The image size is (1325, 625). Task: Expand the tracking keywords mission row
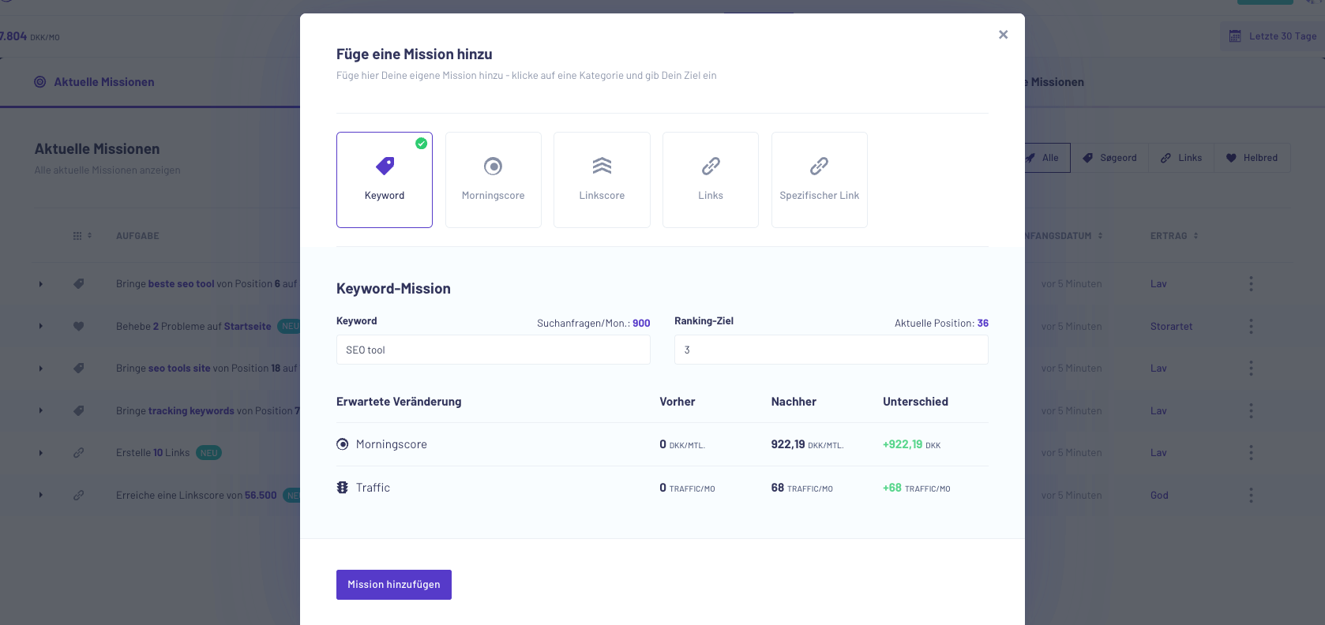(x=41, y=410)
